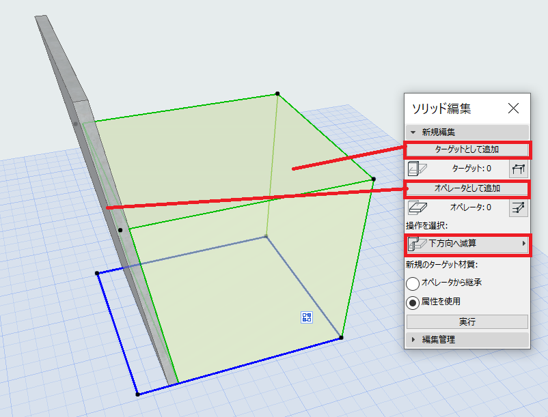Expand the 編集管理 section
Image resolution: width=548 pixels, height=417 pixels.
(467, 339)
